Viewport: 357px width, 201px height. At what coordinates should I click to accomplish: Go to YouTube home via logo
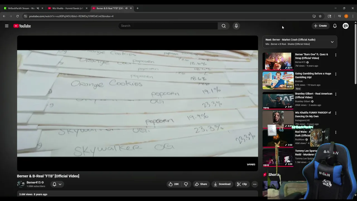coord(22,26)
